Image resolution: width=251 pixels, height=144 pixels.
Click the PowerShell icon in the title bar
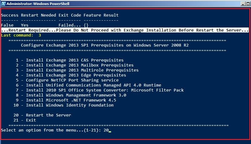click(x=3, y=3)
